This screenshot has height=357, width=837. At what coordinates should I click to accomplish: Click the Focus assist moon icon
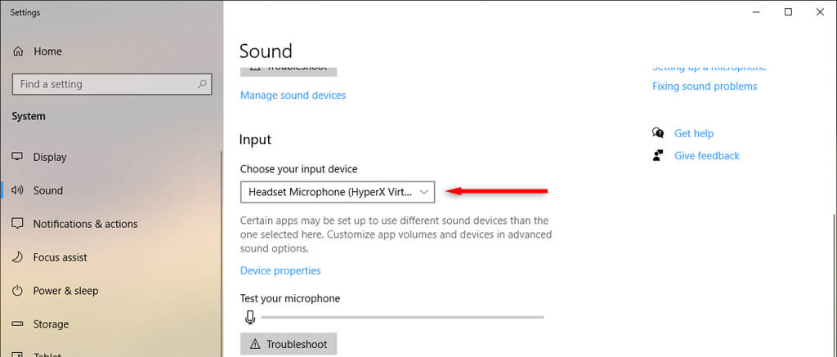[18, 257]
